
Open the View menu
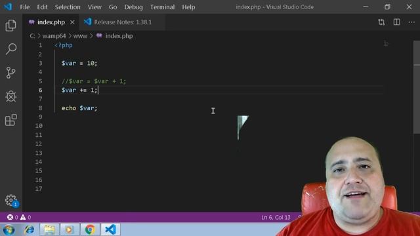tap(94, 7)
